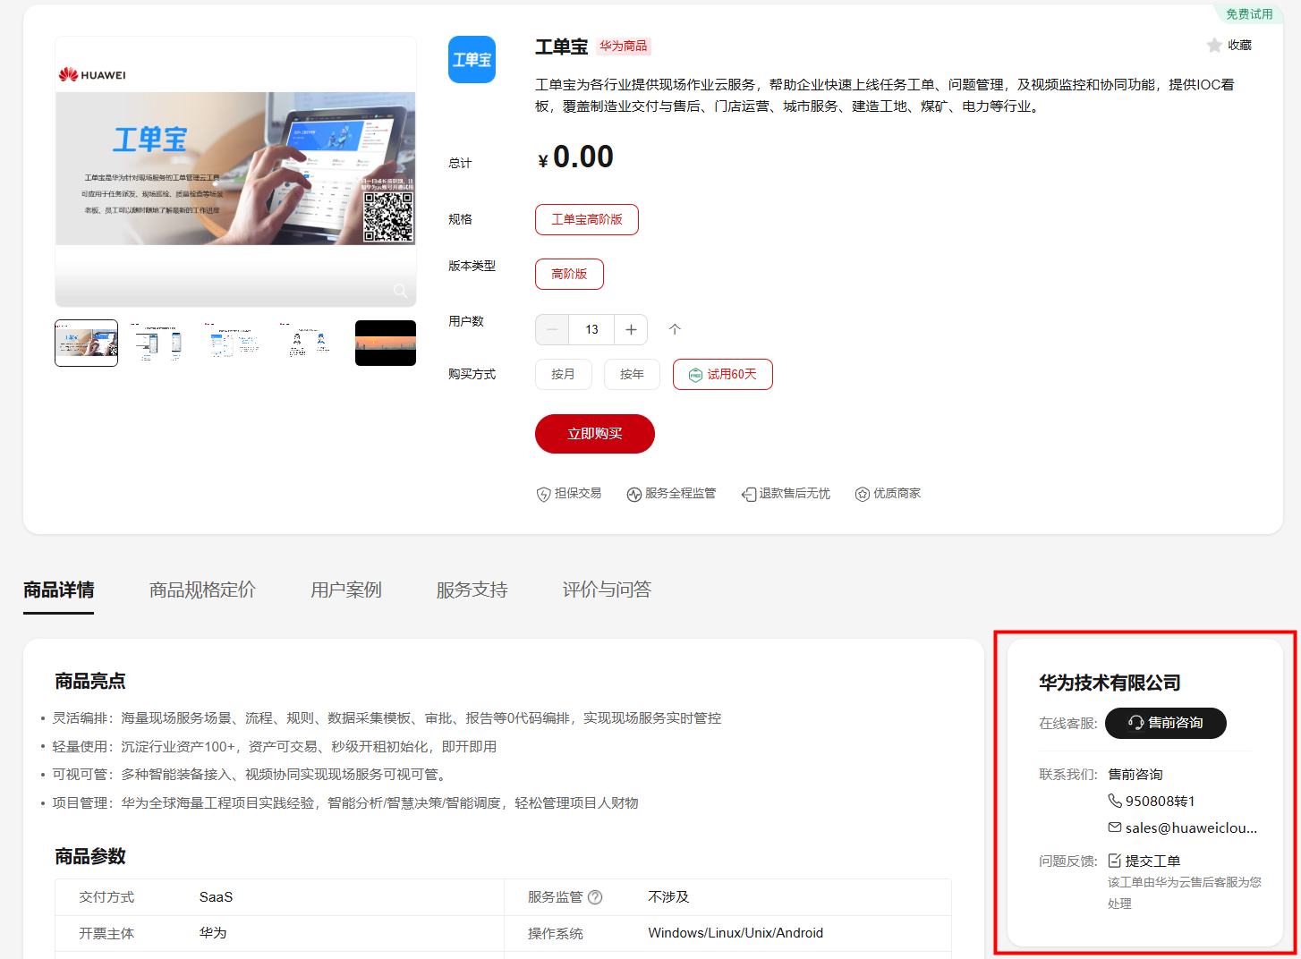This screenshot has width=1301, height=959.
Task: Switch to the 商品规格定价 tab
Action: coord(202,590)
